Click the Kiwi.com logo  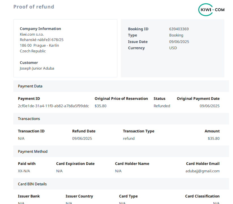point(211,10)
